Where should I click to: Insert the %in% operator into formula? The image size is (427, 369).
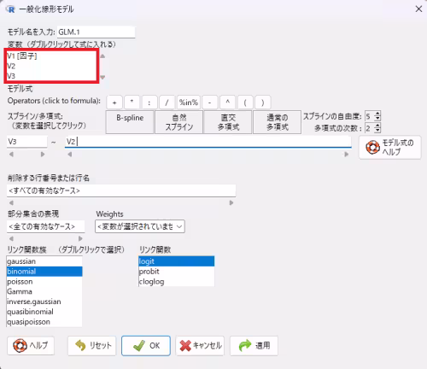tap(189, 102)
